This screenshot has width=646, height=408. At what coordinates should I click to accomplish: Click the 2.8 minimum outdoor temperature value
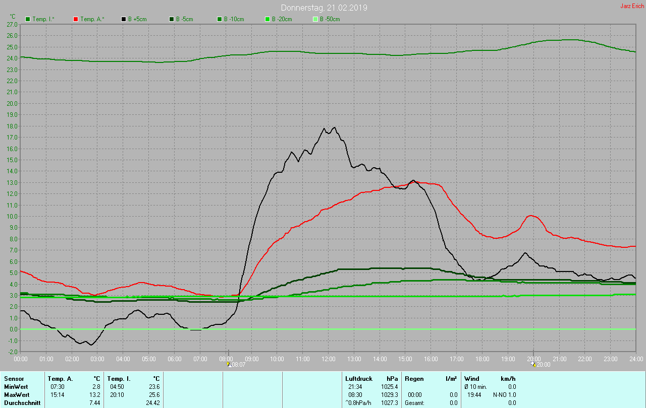coord(96,386)
